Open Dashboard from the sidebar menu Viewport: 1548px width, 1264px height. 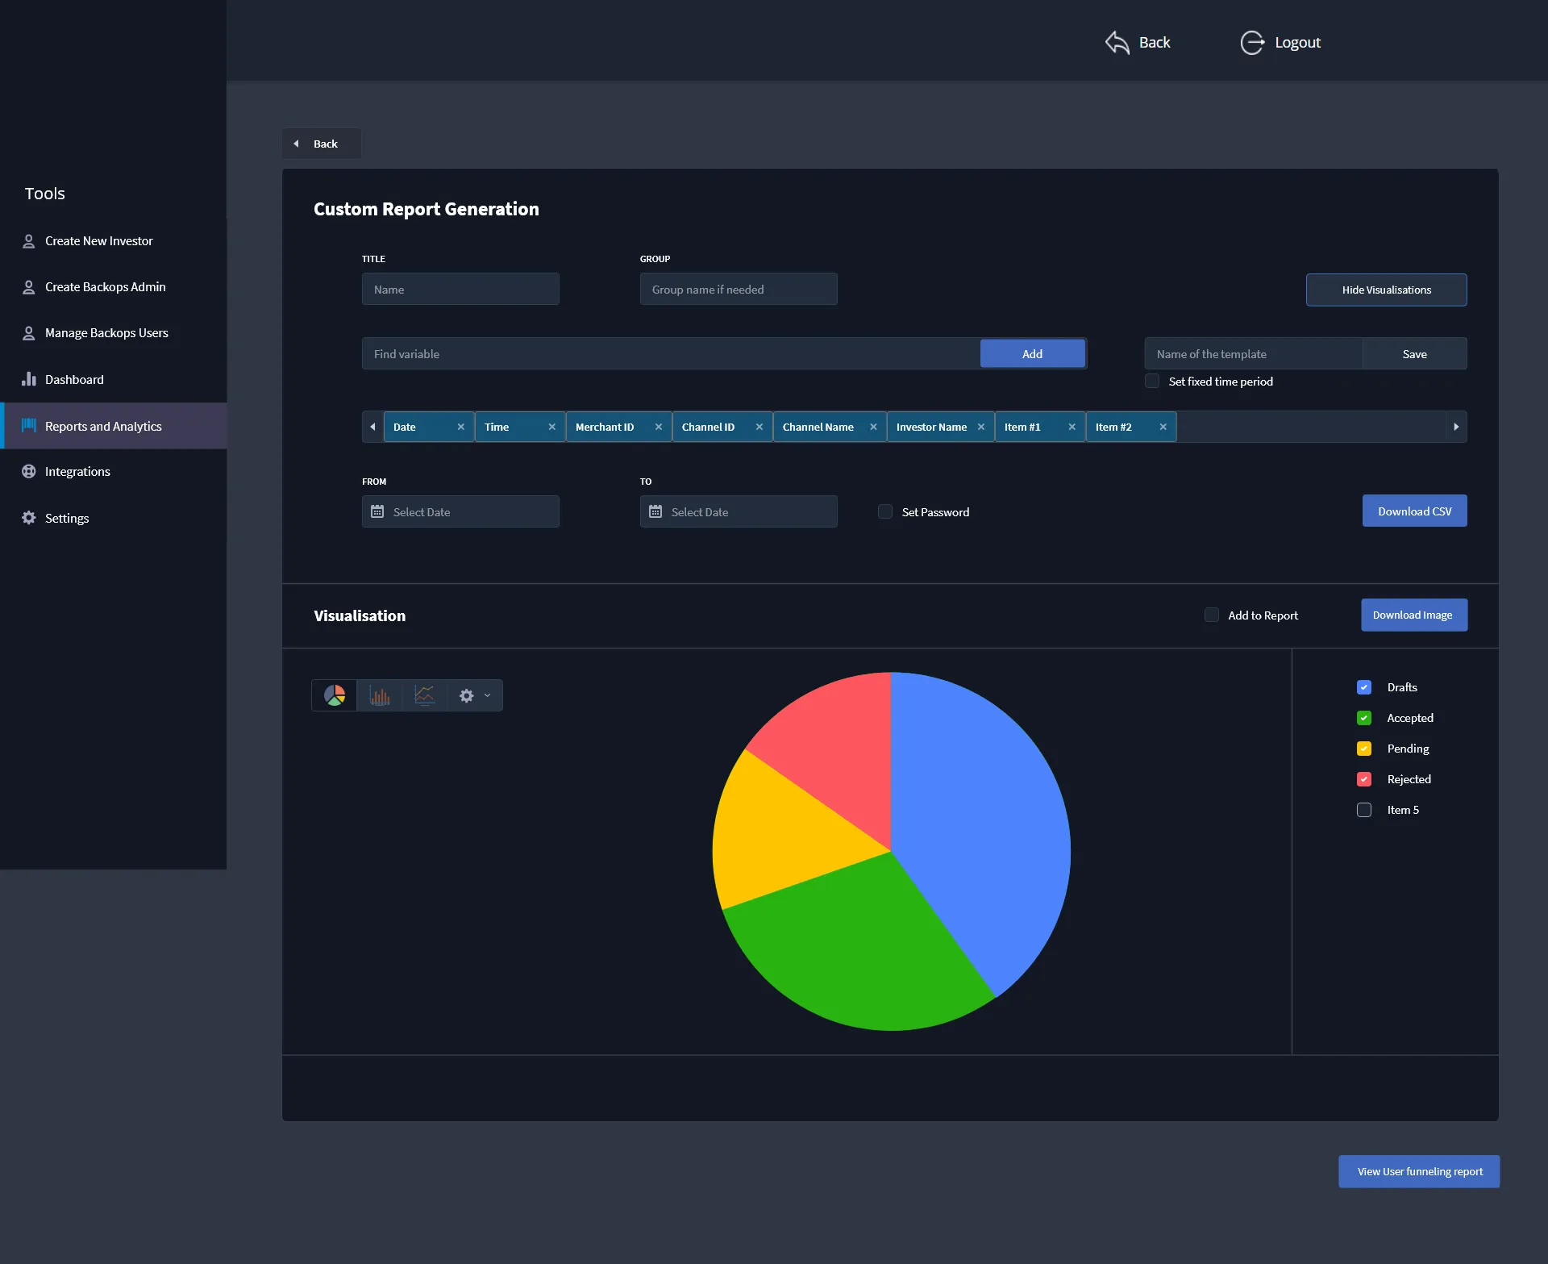pyautogui.click(x=74, y=380)
